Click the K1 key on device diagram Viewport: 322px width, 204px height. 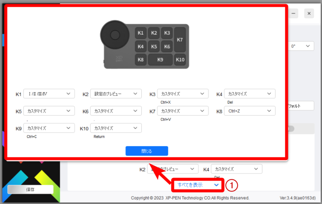pos(140,33)
